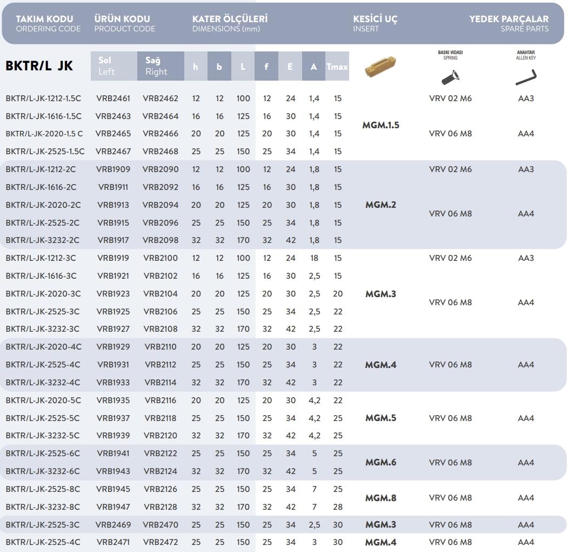Select product code VRB1937
The image size is (568, 552).
click(113, 418)
